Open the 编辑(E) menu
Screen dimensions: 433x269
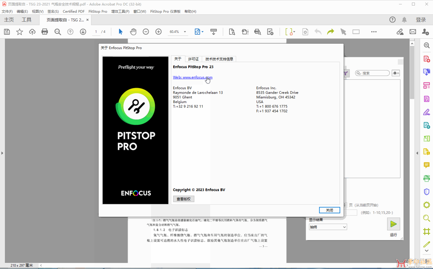[22, 12]
